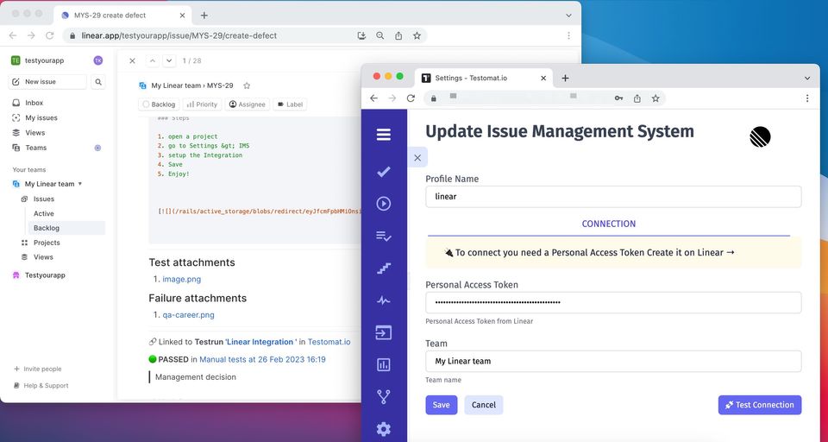This screenshot has height=442, width=828.
Task: Open the testyourapp workspace menu in Linear
Action: pos(38,60)
